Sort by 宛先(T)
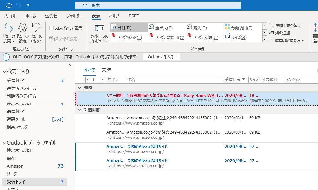Screen dimensions: 318x190 (x=197, y=28)
